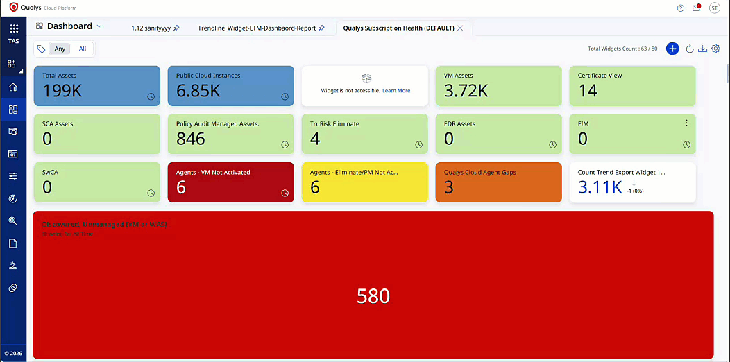The width and height of the screenshot is (730, 362).
Task: Click the alert light icon in the sidebar
Action: pos(13,266)
